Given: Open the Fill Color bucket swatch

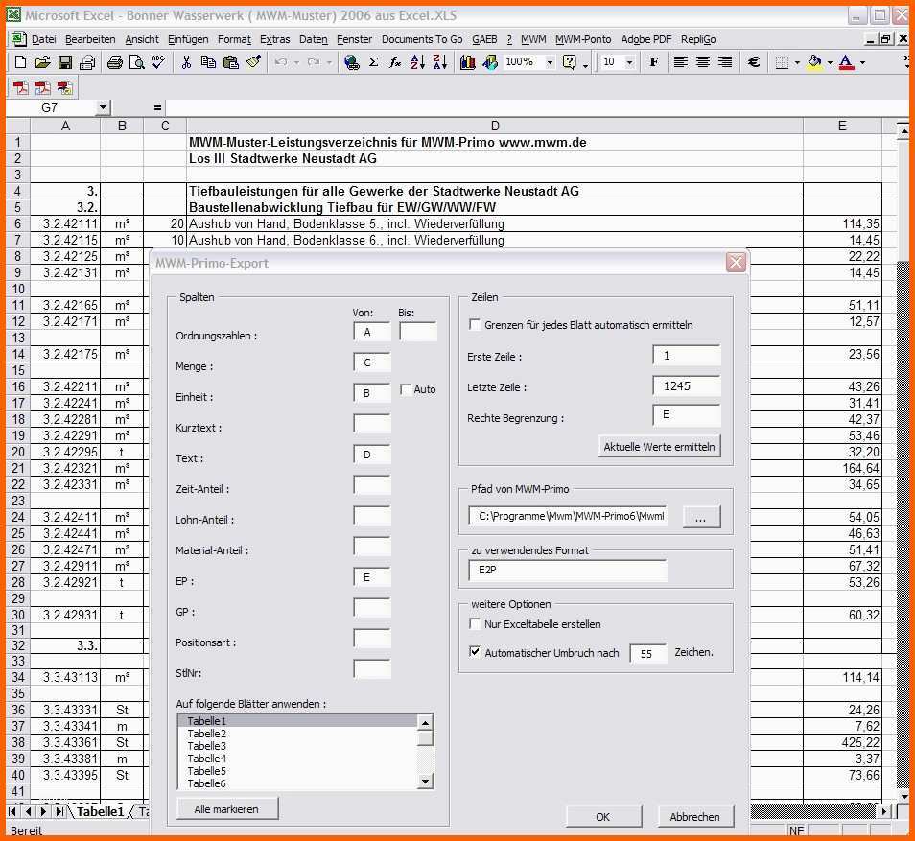Looking at the screenshot, I should point(814,62).
